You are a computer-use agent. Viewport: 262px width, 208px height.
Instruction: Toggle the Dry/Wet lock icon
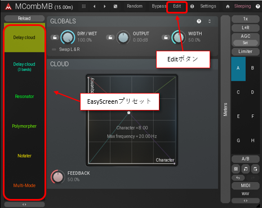pos(55,37)
